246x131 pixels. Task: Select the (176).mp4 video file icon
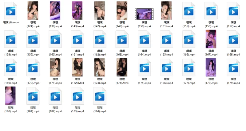[x=167, y=67]
